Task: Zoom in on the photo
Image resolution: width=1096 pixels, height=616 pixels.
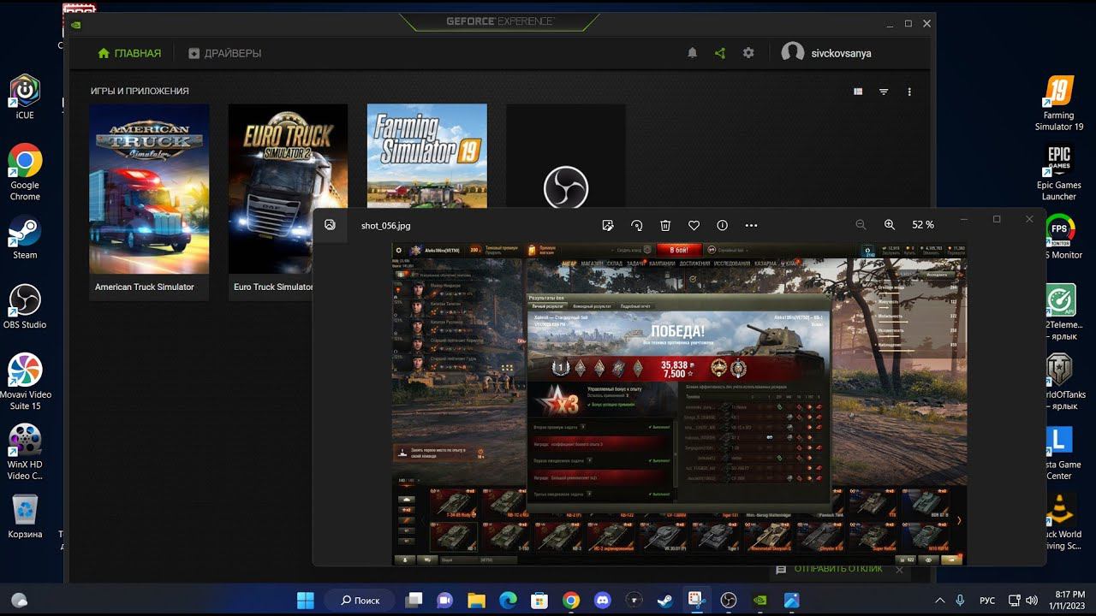Action: coord(890,225)
